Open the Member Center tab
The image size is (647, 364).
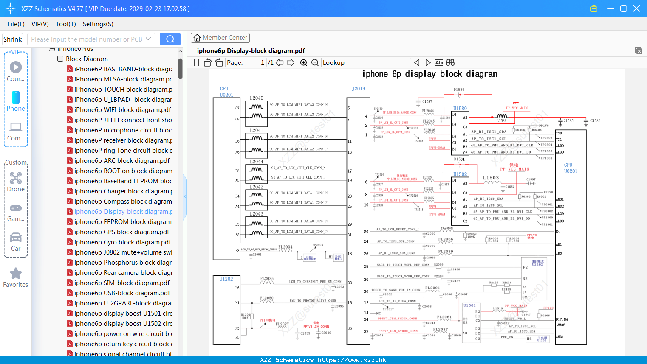[220, 38]
